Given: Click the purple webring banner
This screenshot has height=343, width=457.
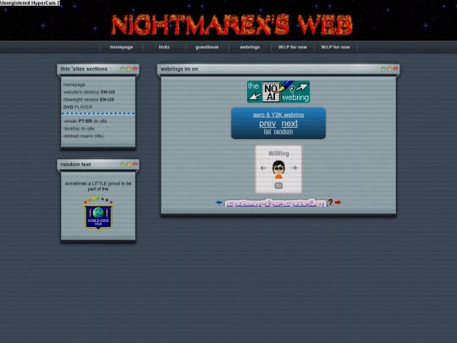Looking at the screenshot, I should click(275, 203).
